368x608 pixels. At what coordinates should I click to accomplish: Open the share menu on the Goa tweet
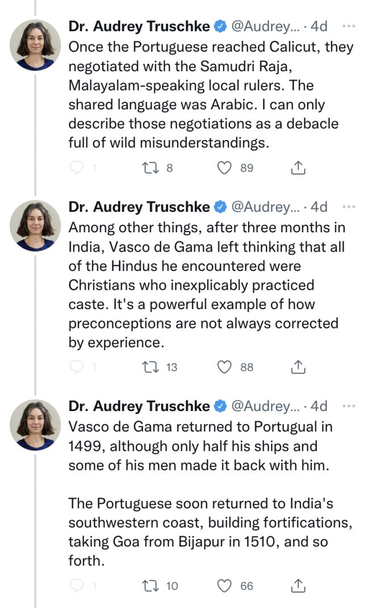[x=298, y=585]
